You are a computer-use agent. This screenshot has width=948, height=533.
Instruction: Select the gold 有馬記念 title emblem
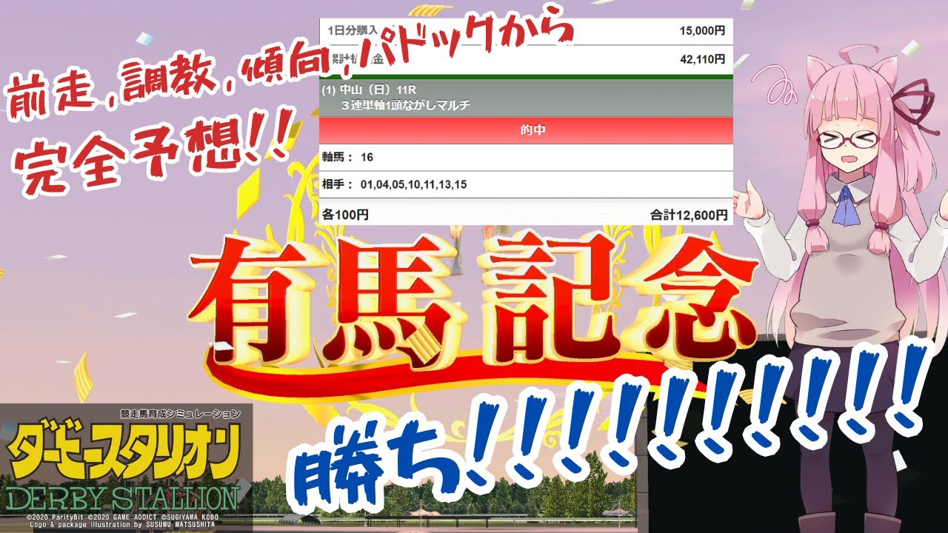474,296
